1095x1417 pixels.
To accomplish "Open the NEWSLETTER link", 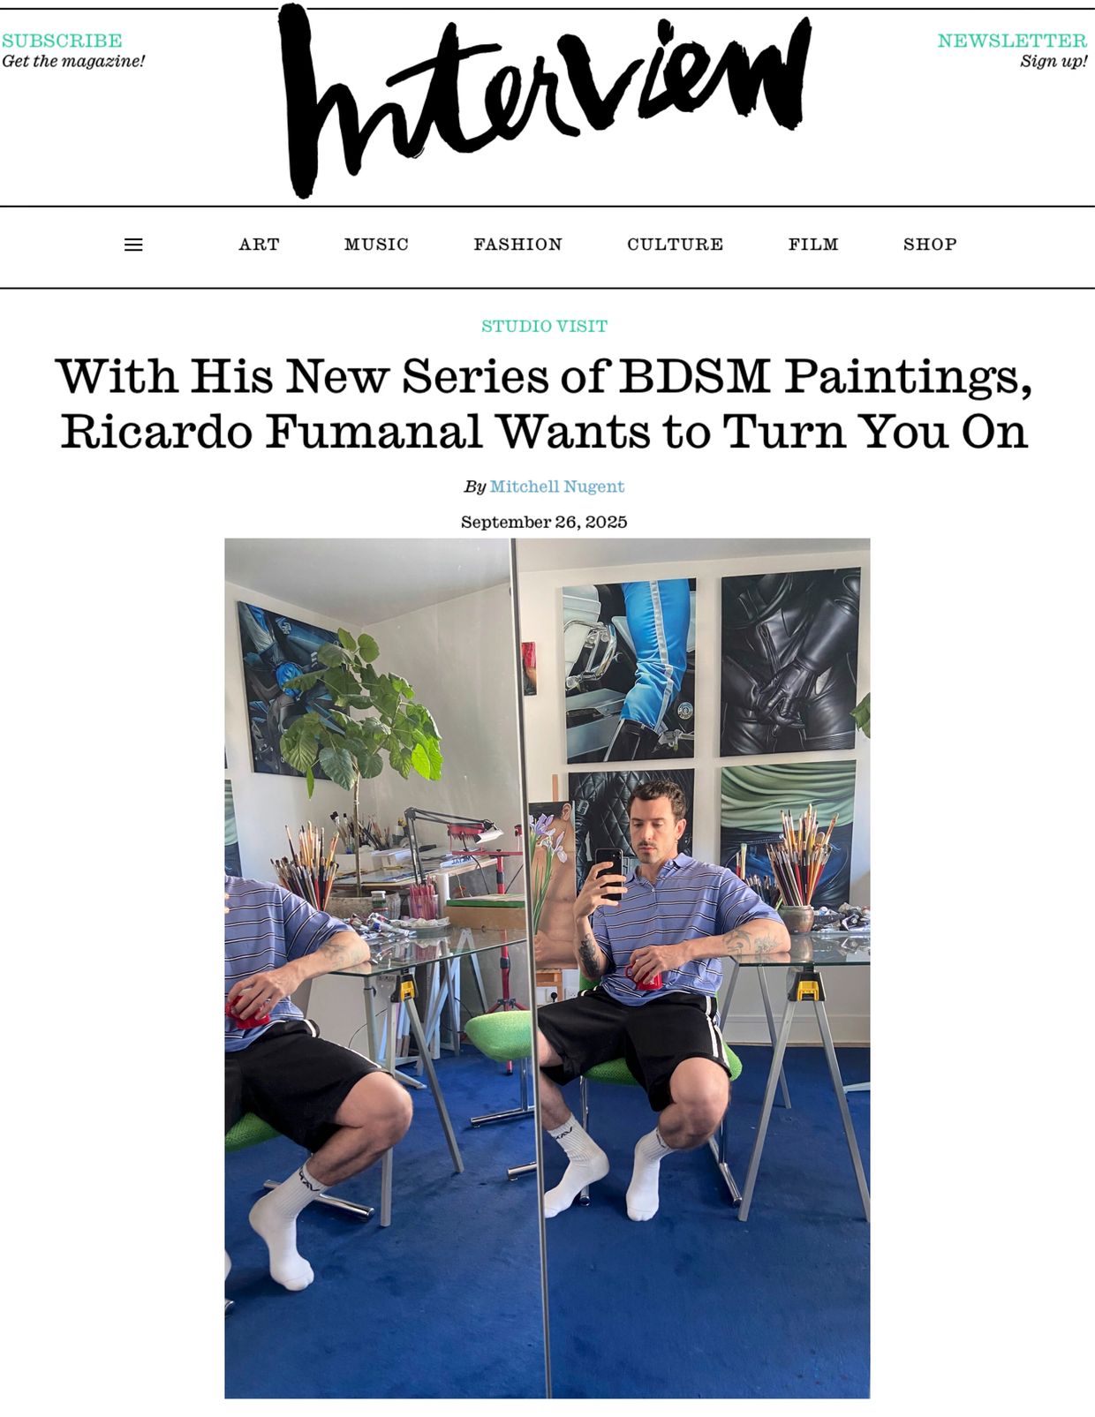I will point(1012,41).
